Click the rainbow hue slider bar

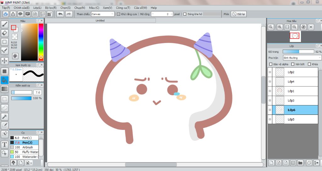[x=41, y=42]
